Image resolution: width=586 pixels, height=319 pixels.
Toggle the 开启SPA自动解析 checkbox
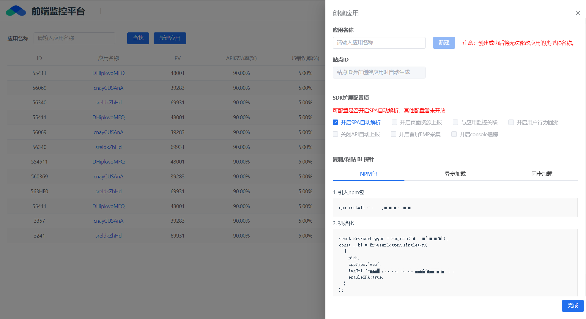coord(335,122)
